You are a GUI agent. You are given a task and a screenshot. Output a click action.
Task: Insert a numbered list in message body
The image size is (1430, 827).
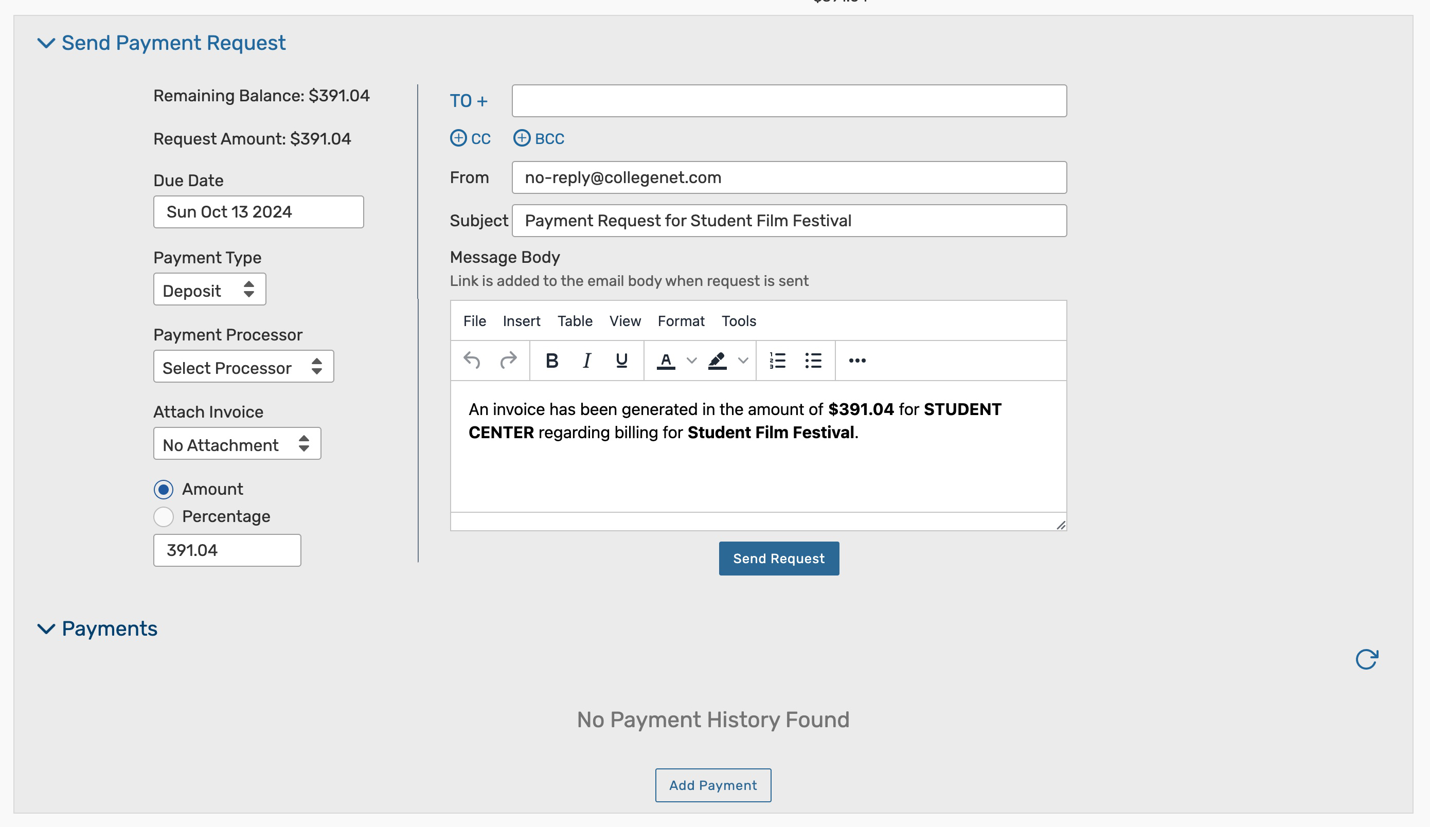[x=777, y=360]
